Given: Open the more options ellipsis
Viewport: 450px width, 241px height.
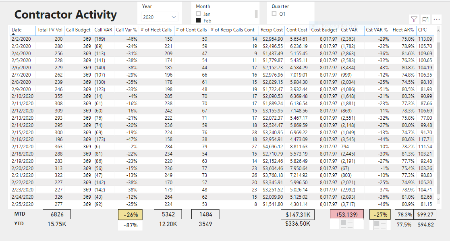Looking at the screenshot, I should click(437, 19).
